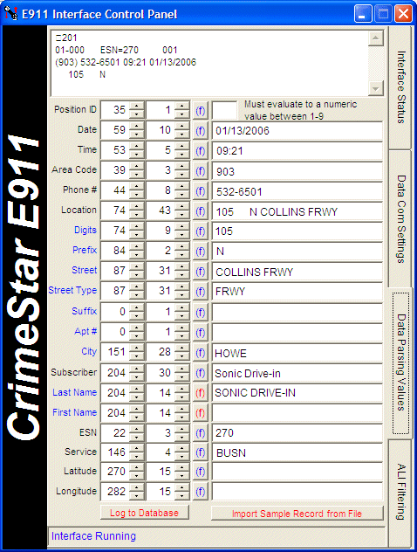Click the (f) button for Position ID
The image size is (417, 552).
(200, 111)
